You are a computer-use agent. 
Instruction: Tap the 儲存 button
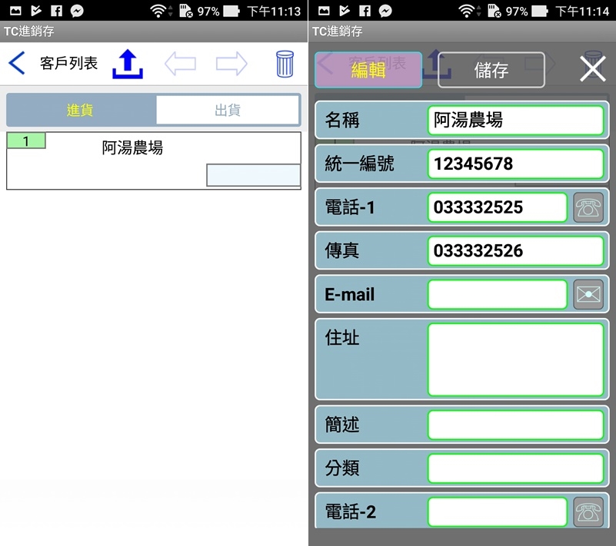coord(491,70)
